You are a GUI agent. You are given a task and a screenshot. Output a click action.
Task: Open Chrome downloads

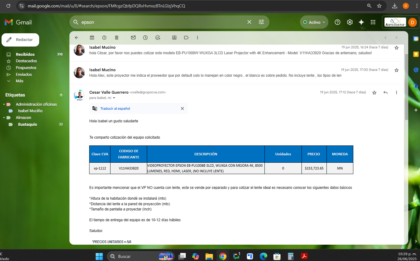395,6
